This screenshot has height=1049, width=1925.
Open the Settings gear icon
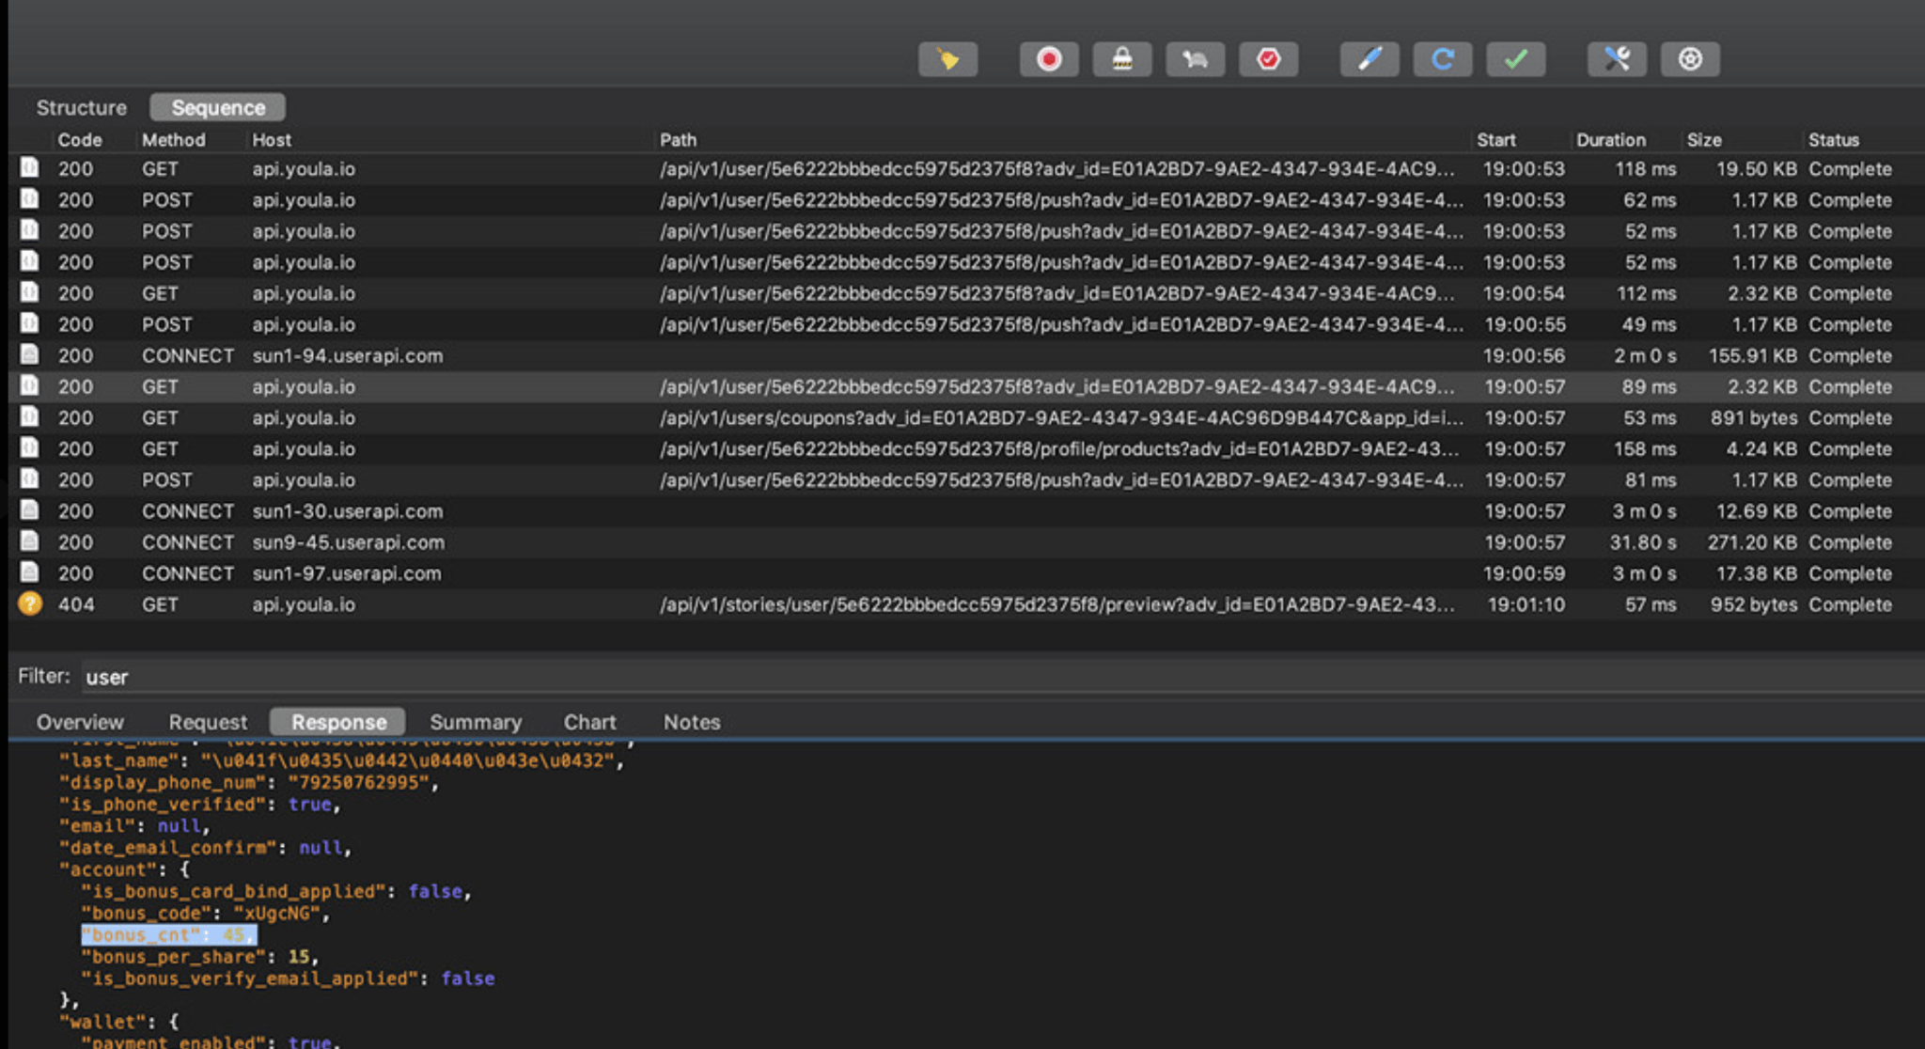coord(1690,60)
